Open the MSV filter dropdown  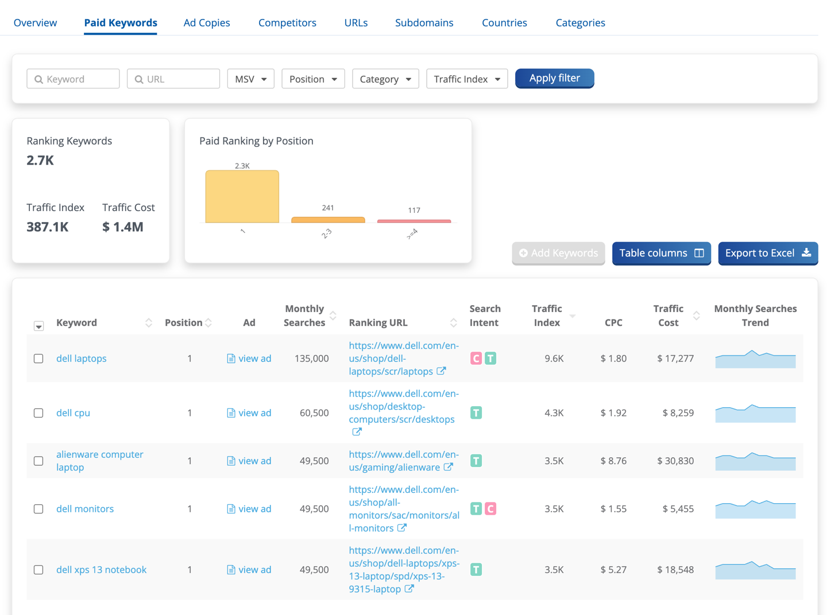click(251, 79)
